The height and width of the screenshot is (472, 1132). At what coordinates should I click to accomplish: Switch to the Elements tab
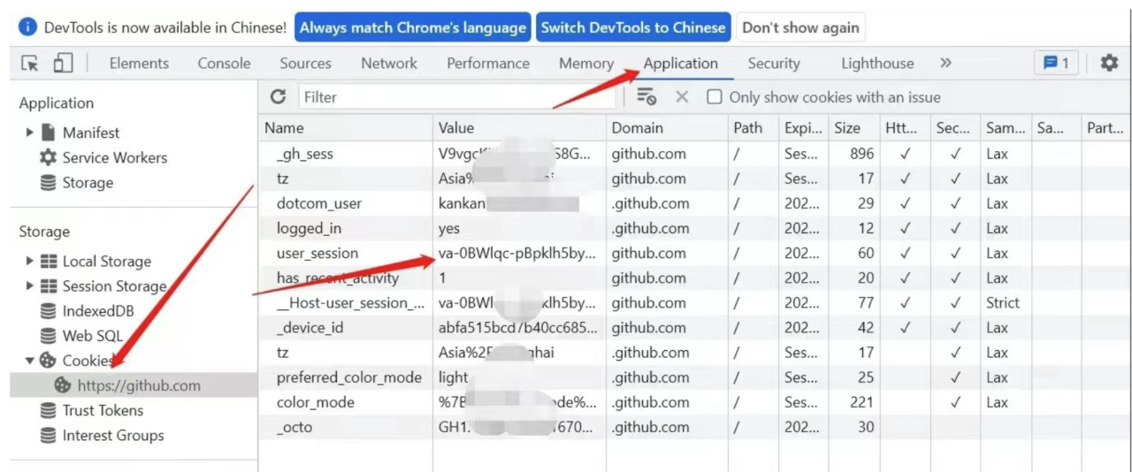[x=139, y=63]
